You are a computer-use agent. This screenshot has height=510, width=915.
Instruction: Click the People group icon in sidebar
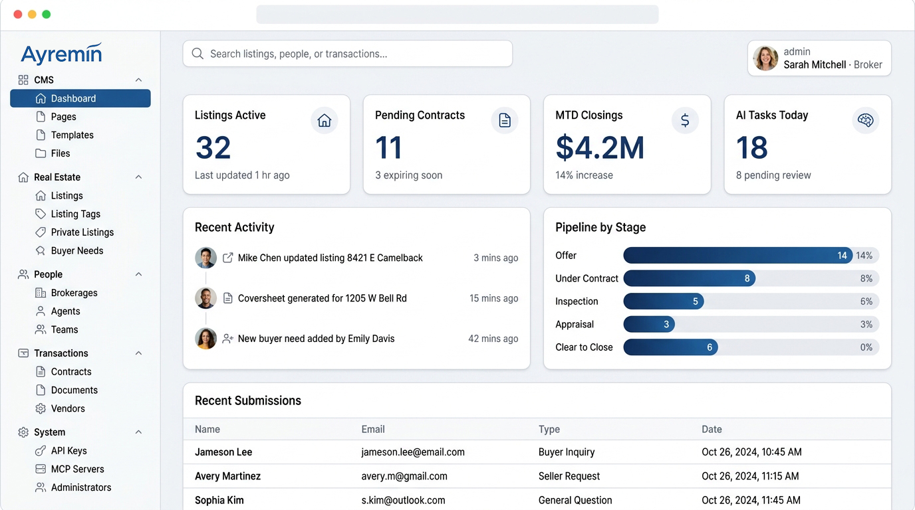23,274
